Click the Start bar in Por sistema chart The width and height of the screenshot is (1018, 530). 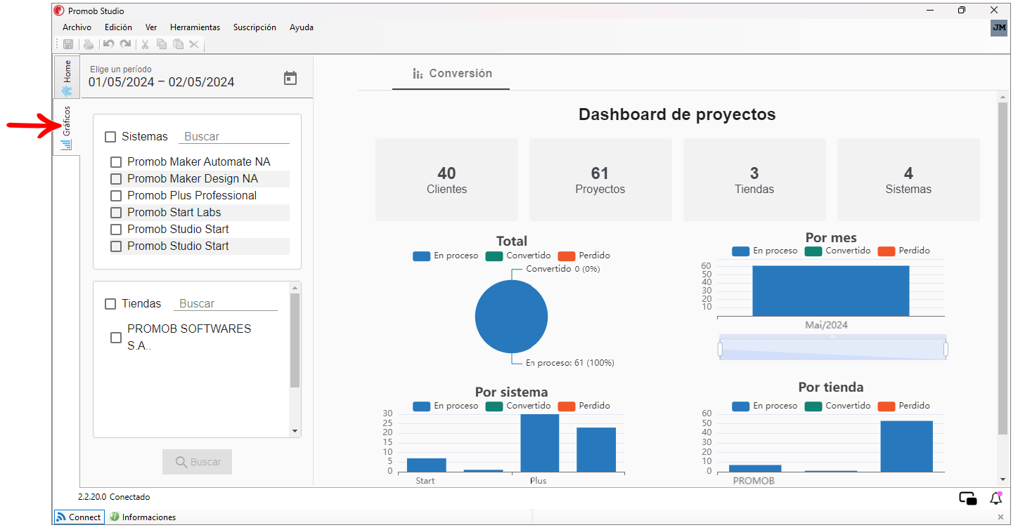426,465
